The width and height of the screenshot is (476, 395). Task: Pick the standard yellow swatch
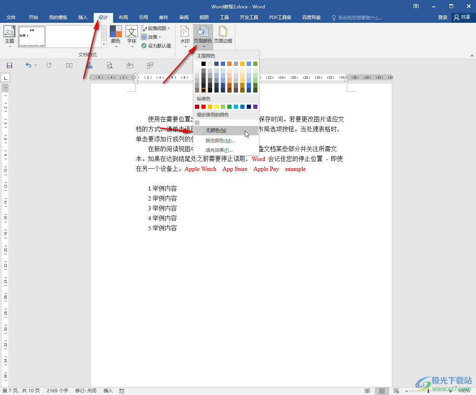[216, 107]
